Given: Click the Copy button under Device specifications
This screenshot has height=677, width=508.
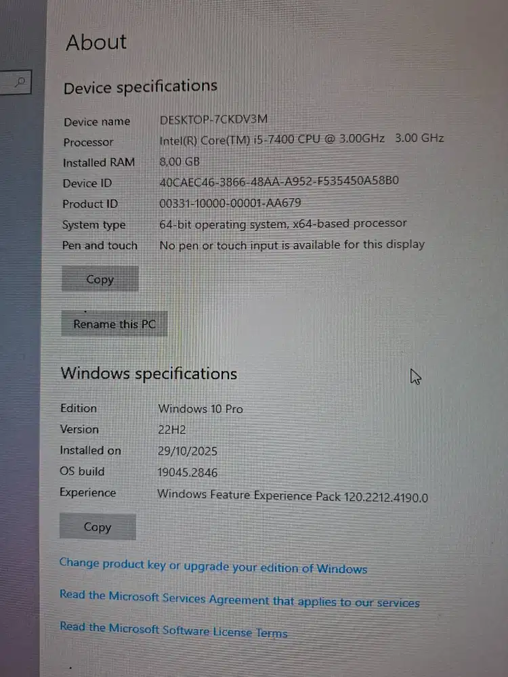Looking at the screenshot, I should (100, 279).
